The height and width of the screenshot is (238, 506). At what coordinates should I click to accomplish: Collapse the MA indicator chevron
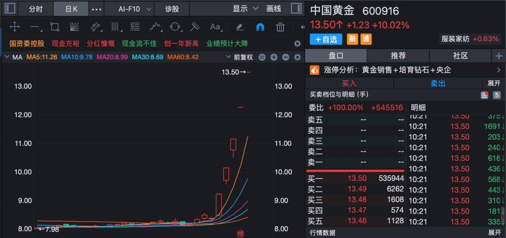click(7, 58)
